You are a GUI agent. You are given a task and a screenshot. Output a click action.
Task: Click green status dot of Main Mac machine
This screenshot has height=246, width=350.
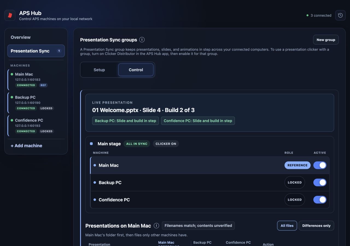coord(12,74)
